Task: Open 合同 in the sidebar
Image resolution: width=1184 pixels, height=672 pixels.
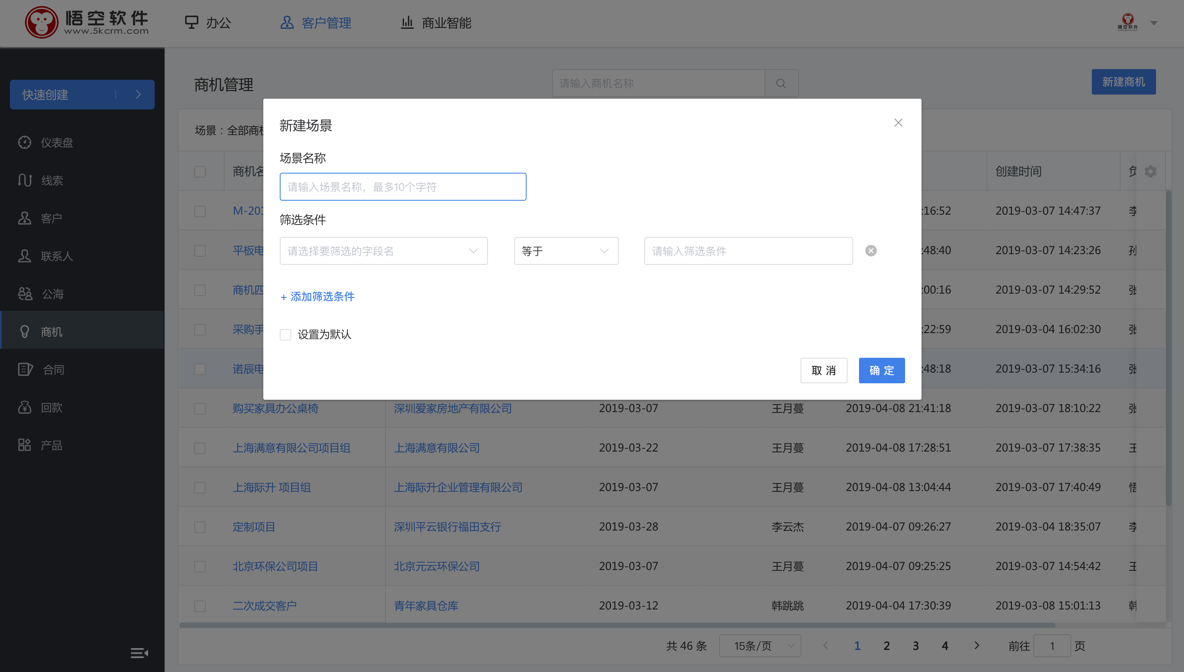Action: click(x=82, y=369)
